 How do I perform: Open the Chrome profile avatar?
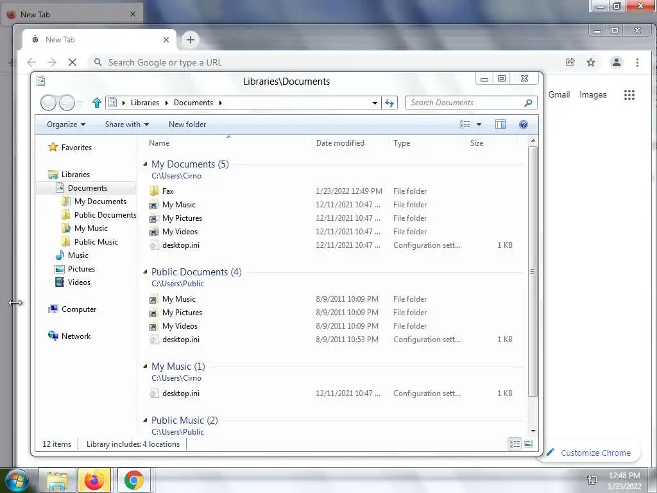click(x=617, y=62)
